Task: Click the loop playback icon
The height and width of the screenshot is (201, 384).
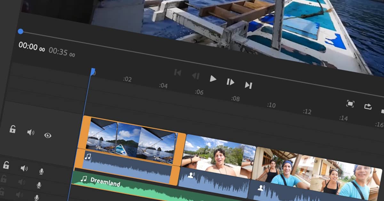Action: 368,107
